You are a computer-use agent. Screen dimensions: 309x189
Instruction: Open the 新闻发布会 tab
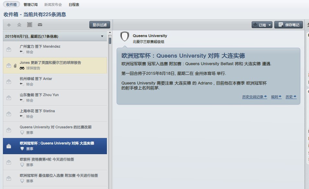pos(53,5)
